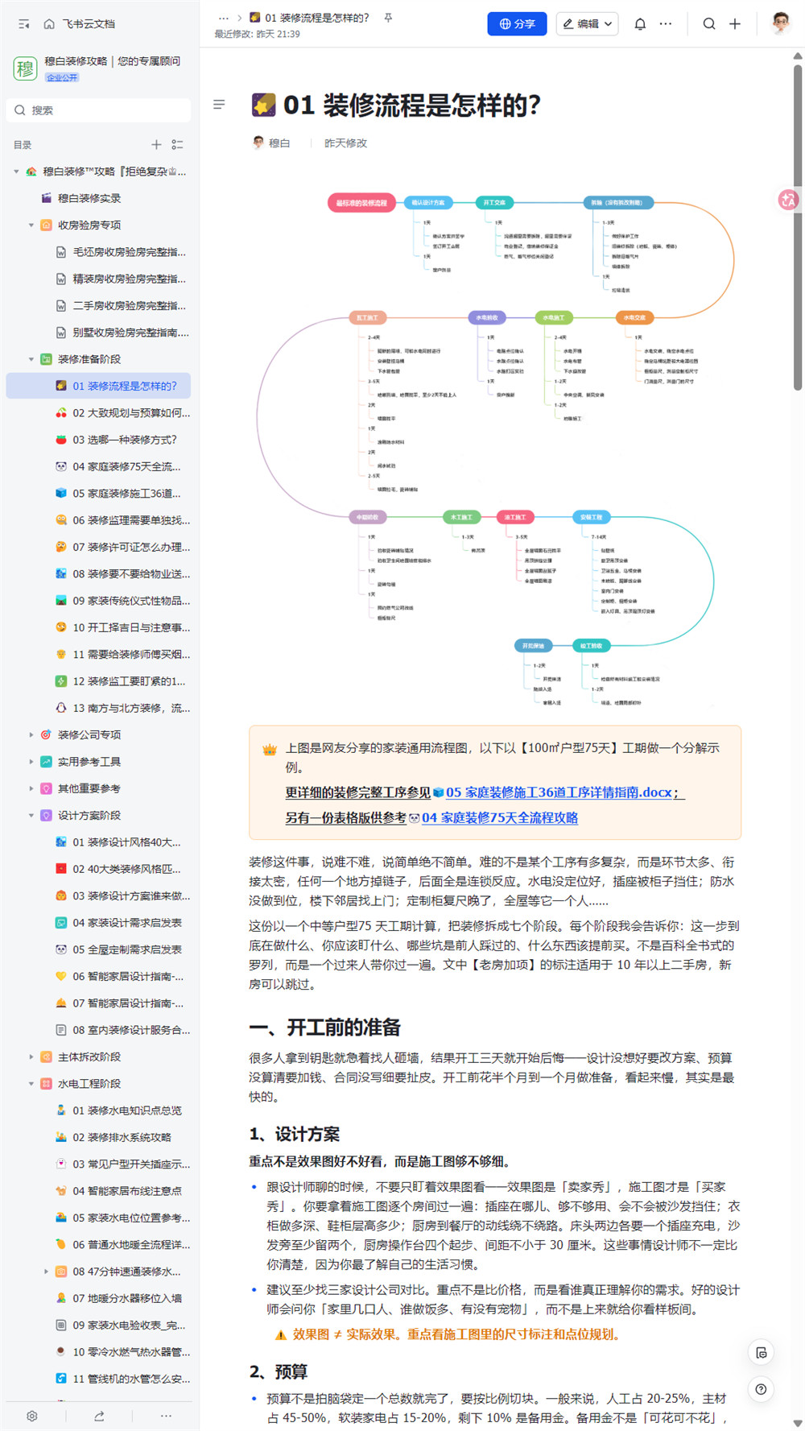Click the 最近修改: 昨天 21:39 text

coord(257,34)
